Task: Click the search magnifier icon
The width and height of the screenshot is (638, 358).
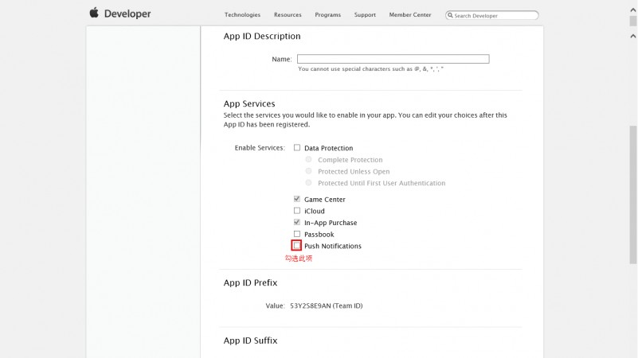Action: click(450, 15)
